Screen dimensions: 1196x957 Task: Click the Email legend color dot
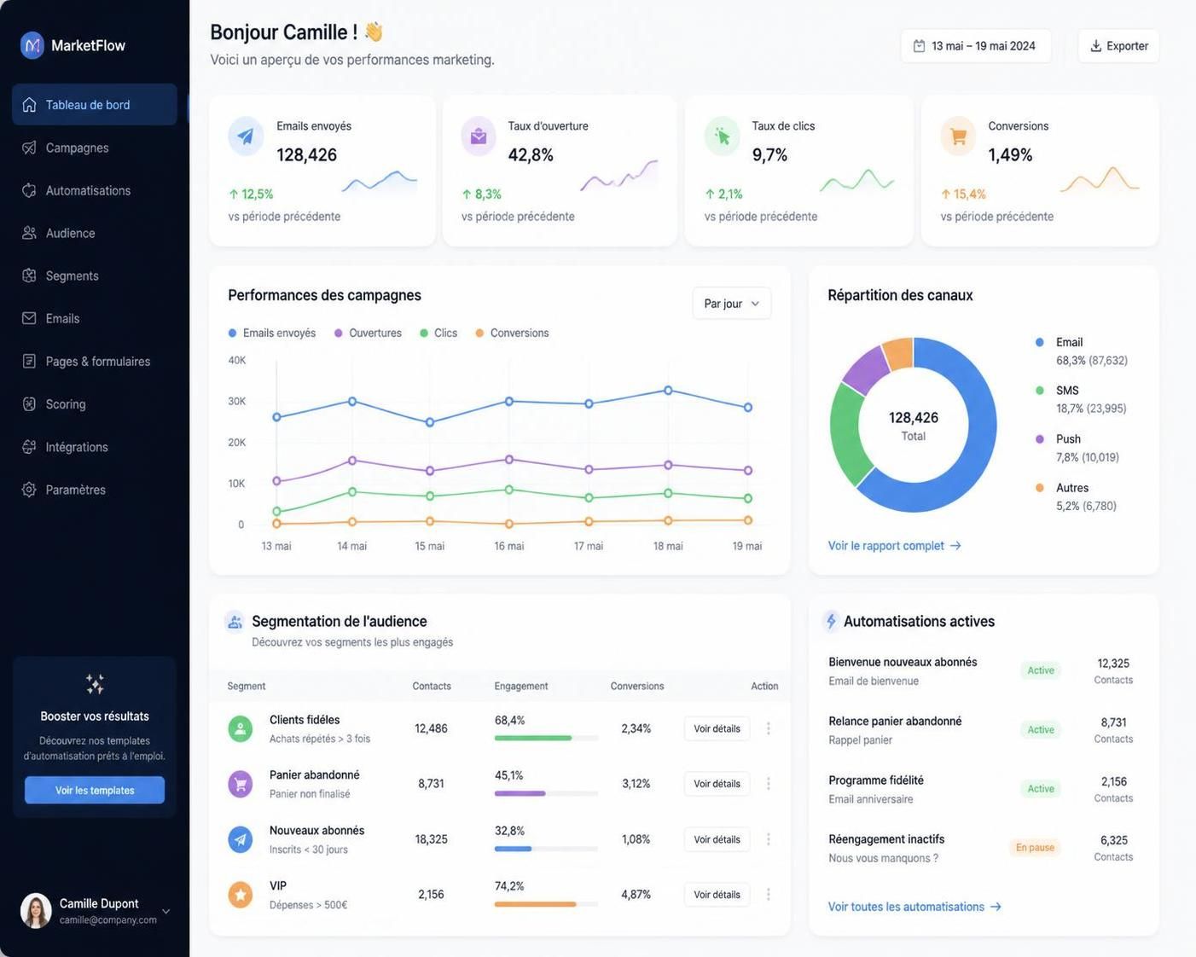(x=1040, y=342)
